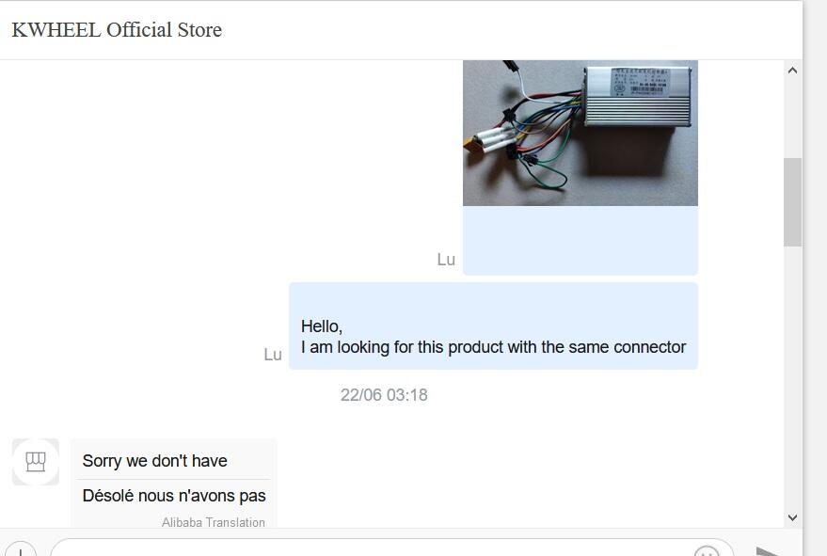Click the 'Lu' status beside Hello message

pos(273,355)
